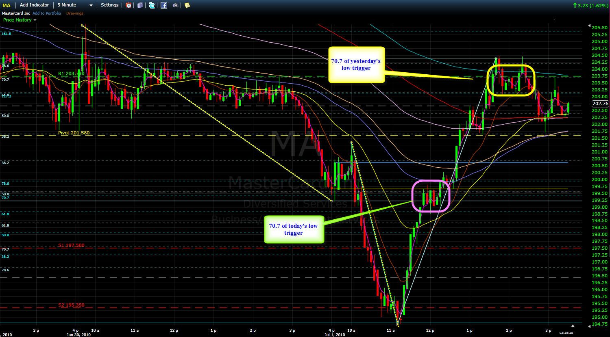Viewport: 610px width, 337px height.
Task: Open the yellow sticky note icon
Action: click(187, 5)
